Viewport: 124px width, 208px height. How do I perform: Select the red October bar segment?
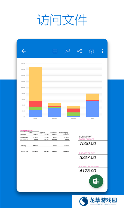(35, 104)
